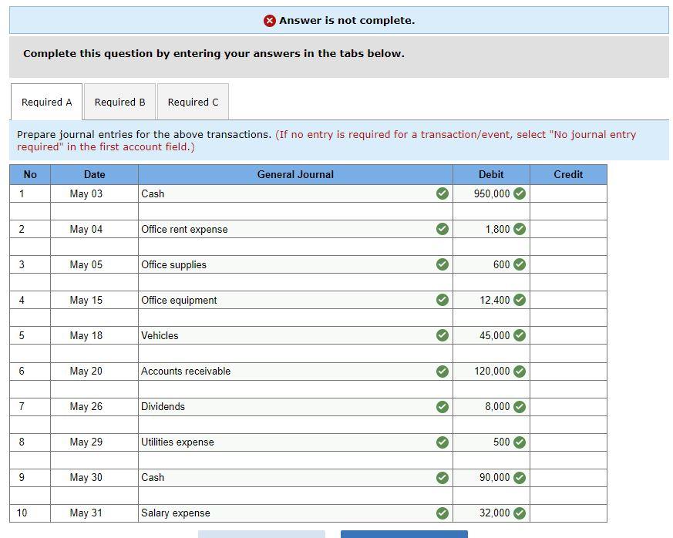Image resolution: width=673 pixels, height=538 pixels.
Task: Click the checkmark beside the 32,000 amount
Action: point(521,513)
